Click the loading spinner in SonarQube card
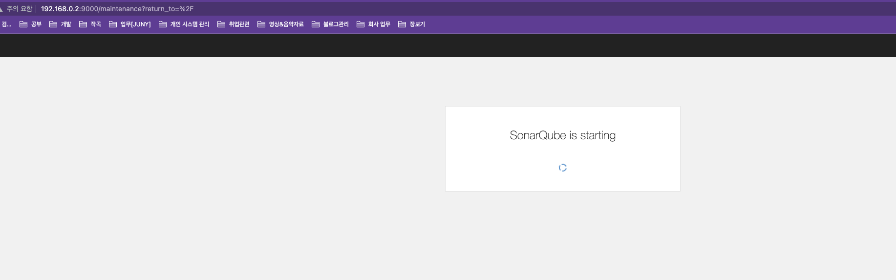 click(563, 168)
